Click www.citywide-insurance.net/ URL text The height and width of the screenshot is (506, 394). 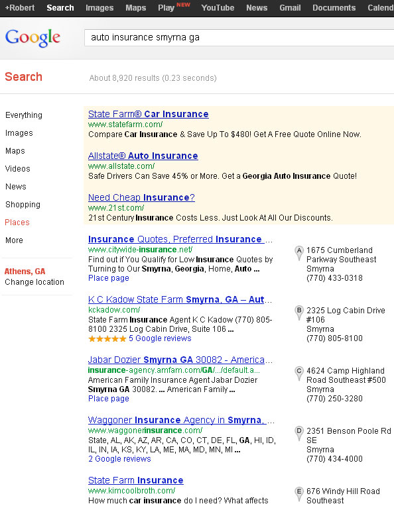pos(140,250)
